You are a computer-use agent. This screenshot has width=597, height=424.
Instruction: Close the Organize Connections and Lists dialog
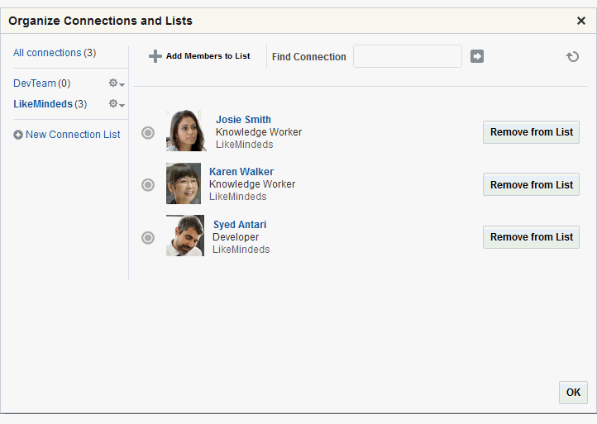pos(581,21)
